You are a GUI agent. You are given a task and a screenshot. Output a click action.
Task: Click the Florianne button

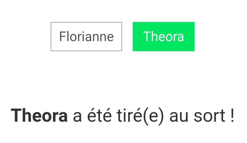tap(86, 37)
